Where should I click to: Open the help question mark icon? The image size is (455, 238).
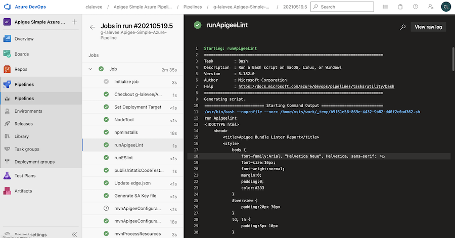tap(416, 7)
